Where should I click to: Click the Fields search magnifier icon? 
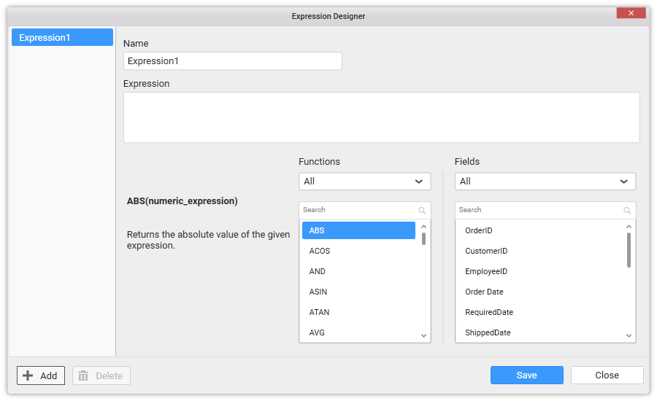[x=627, y=210]
